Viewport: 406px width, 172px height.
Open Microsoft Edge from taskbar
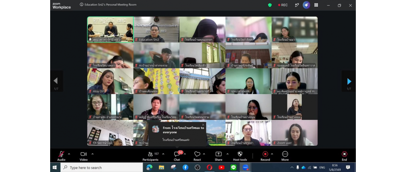tap(149, 167)
